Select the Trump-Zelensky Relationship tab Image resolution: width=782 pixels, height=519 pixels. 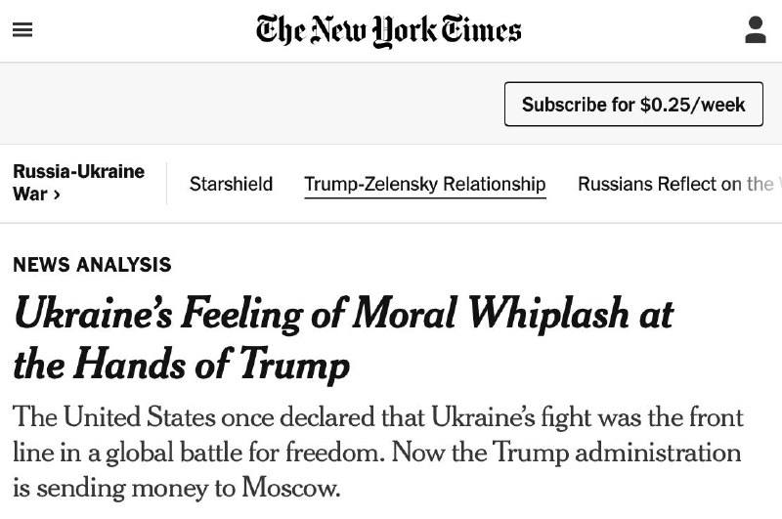point(425,185)
